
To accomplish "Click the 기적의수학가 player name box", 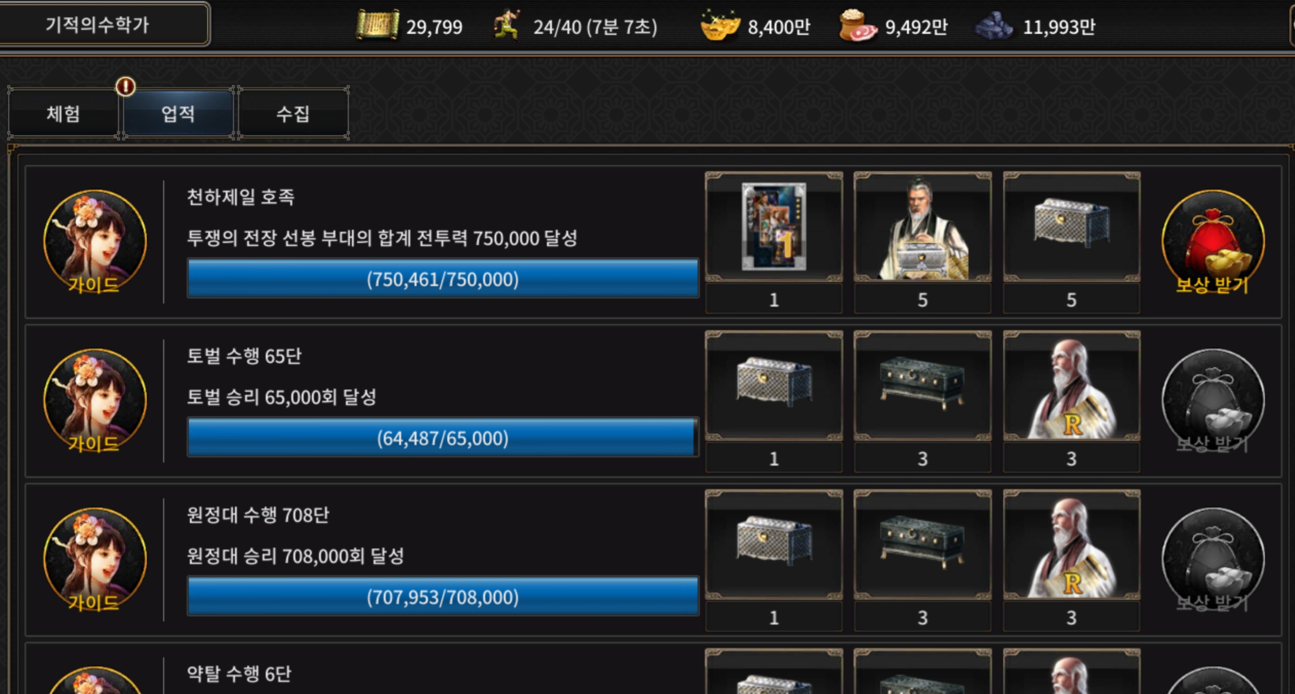I will click(98, 24).
